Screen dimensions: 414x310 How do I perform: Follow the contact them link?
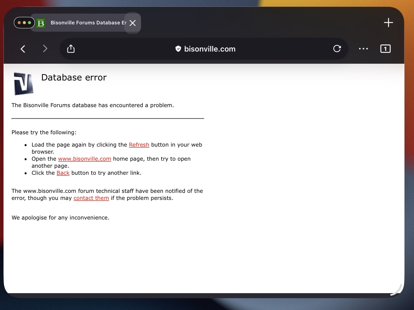click(91, 198)
